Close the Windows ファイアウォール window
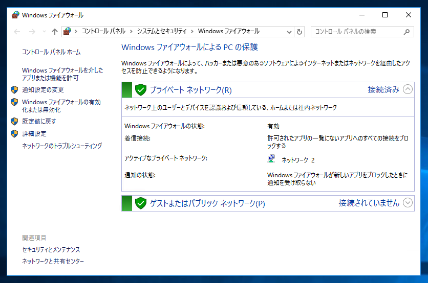 point(409,15)
